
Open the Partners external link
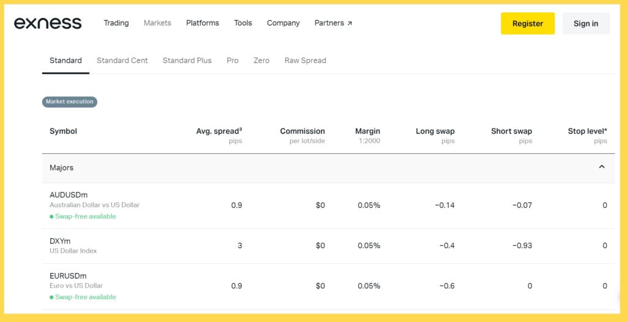(333, 23)
